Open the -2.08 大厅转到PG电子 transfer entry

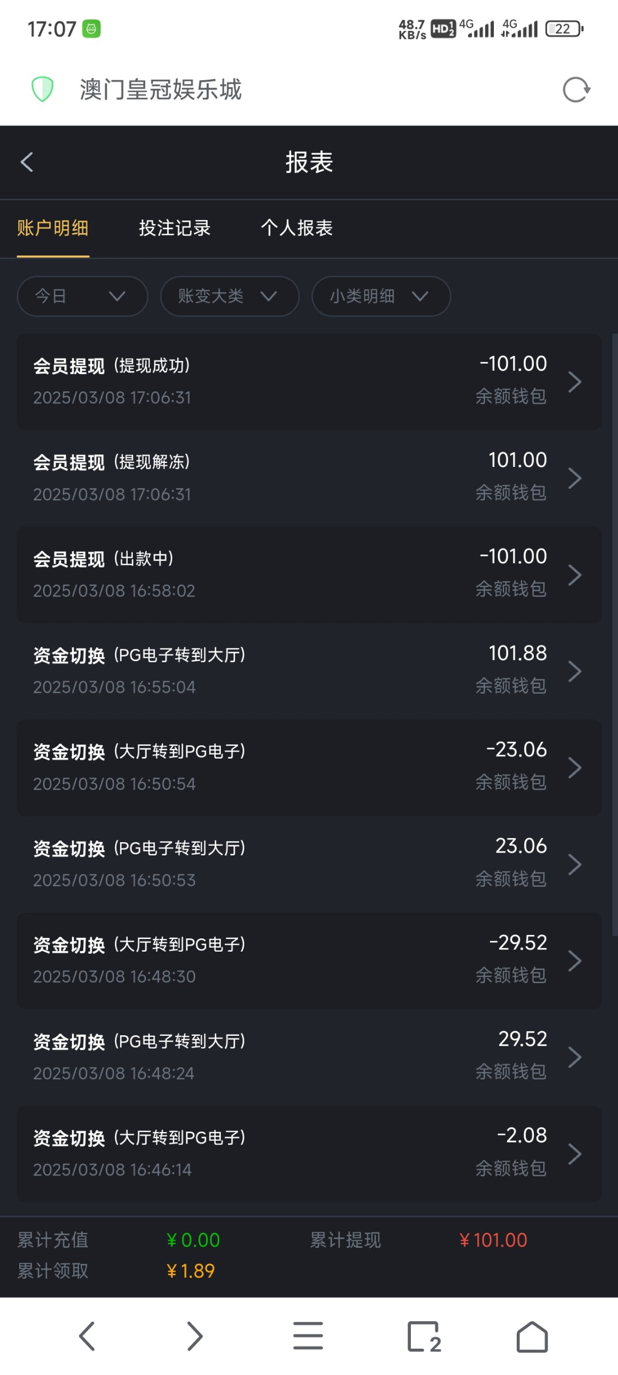(x=309, y=1153)
